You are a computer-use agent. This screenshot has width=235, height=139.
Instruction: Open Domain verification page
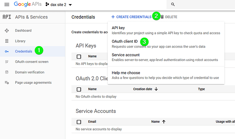pyautogui.click(x=30, y=72)
